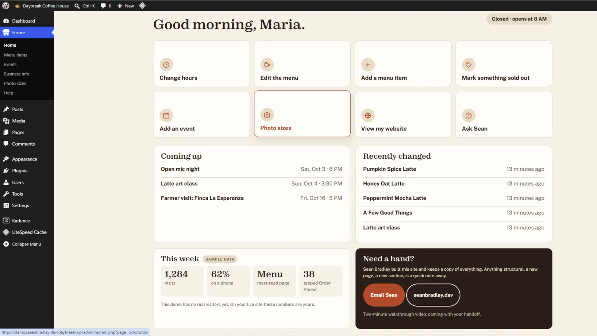Viewport: 597px width, 336px height.
Task: Click Closed opens at 8 AM badge
Action: [x=519, y=19]
